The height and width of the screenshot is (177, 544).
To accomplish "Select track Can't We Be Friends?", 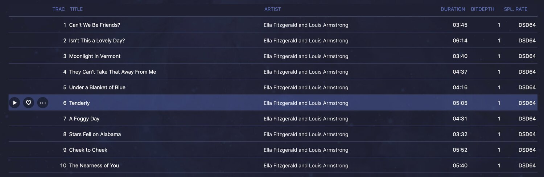I will [94, 25].
